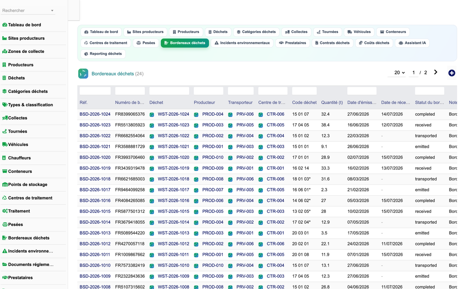This screenshot has height=289, width=467.
Task: Open record BSD-2026-1024
Action: click(x=95, y=114)
